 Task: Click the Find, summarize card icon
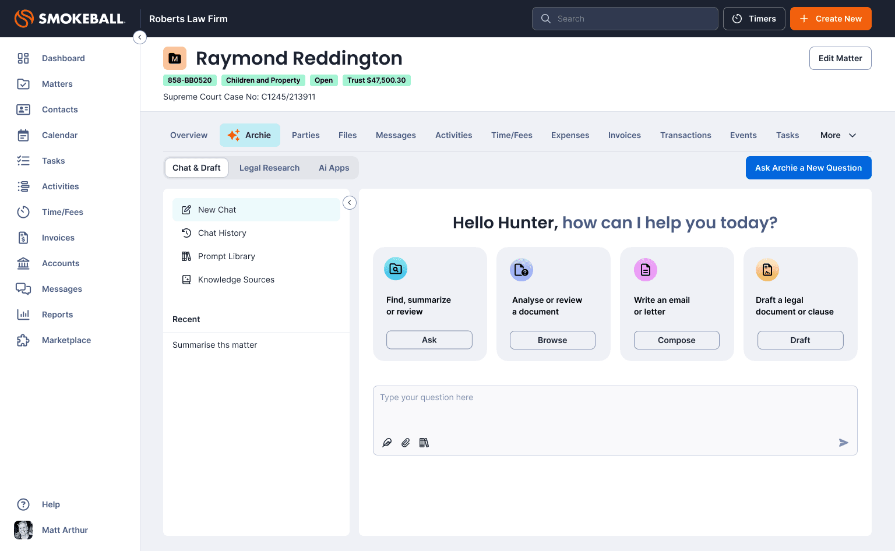(x=396, y=269)
